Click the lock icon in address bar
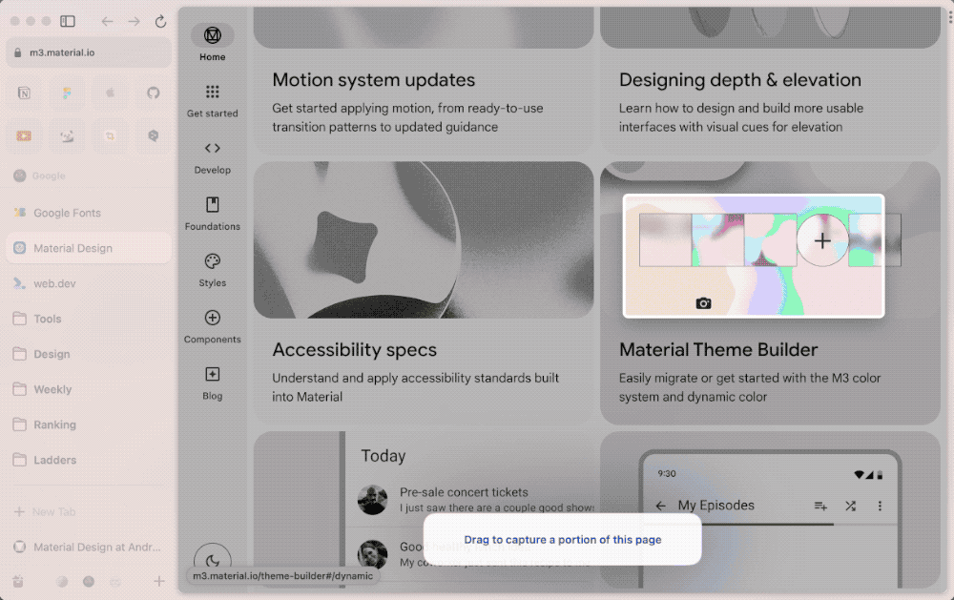The width and height of the screenshot is (954, 600). [x=17, y=52]
